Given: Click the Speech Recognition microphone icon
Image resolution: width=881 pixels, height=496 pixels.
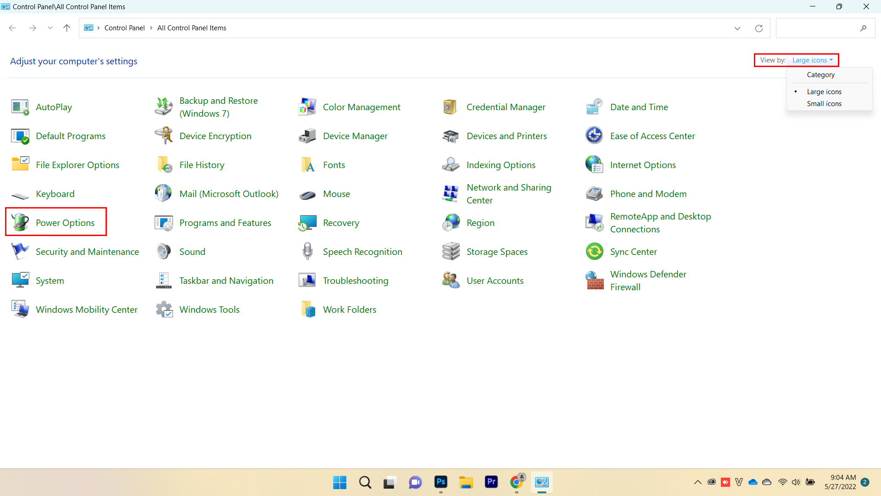Looking at the screenshot, I should click(x=307, y=252).
